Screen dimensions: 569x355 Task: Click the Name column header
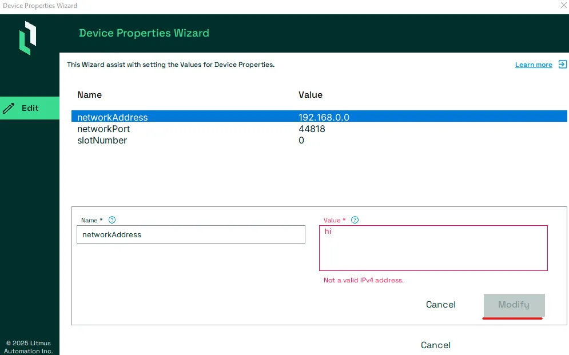click(x=89, y=95)
